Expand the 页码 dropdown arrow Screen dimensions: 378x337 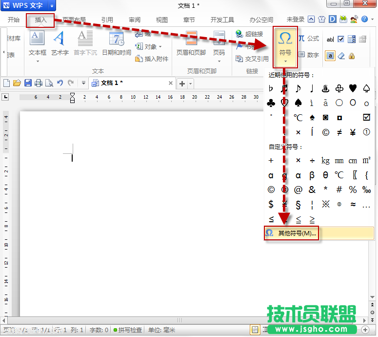pyautogui.click(x=219, y=62)
